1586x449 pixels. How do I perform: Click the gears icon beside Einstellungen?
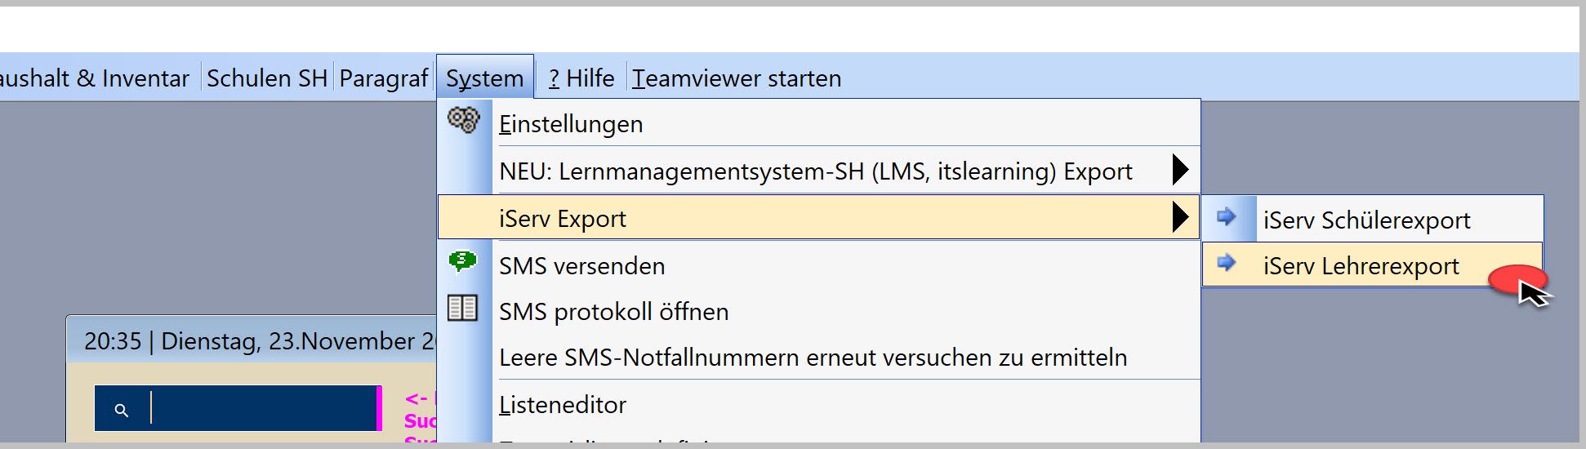click(x=463, y=121)
